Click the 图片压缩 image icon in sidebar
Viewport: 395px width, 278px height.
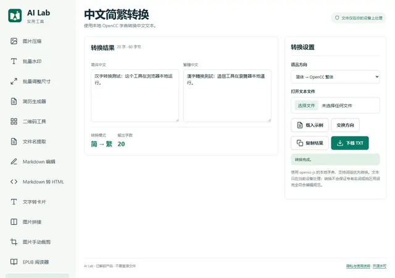point(14,41)
